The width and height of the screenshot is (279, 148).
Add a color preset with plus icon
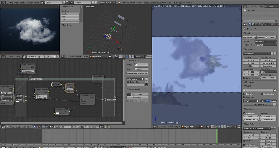(146, 79)
